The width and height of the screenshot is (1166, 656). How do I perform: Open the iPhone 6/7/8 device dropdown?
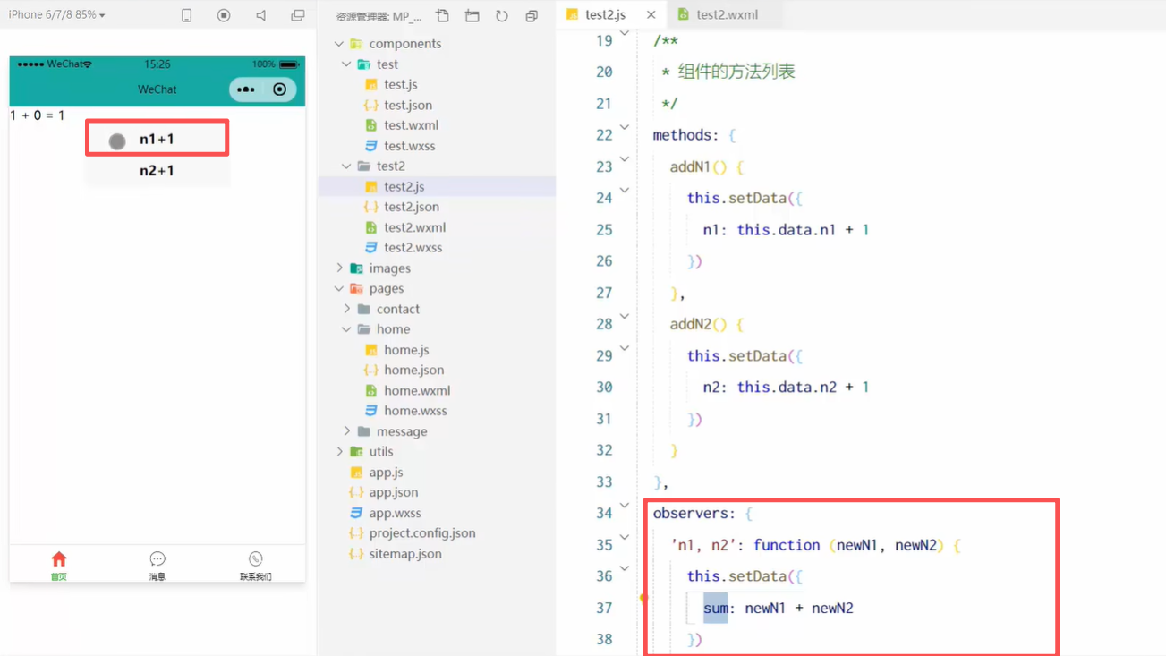[x=56, y=14]
